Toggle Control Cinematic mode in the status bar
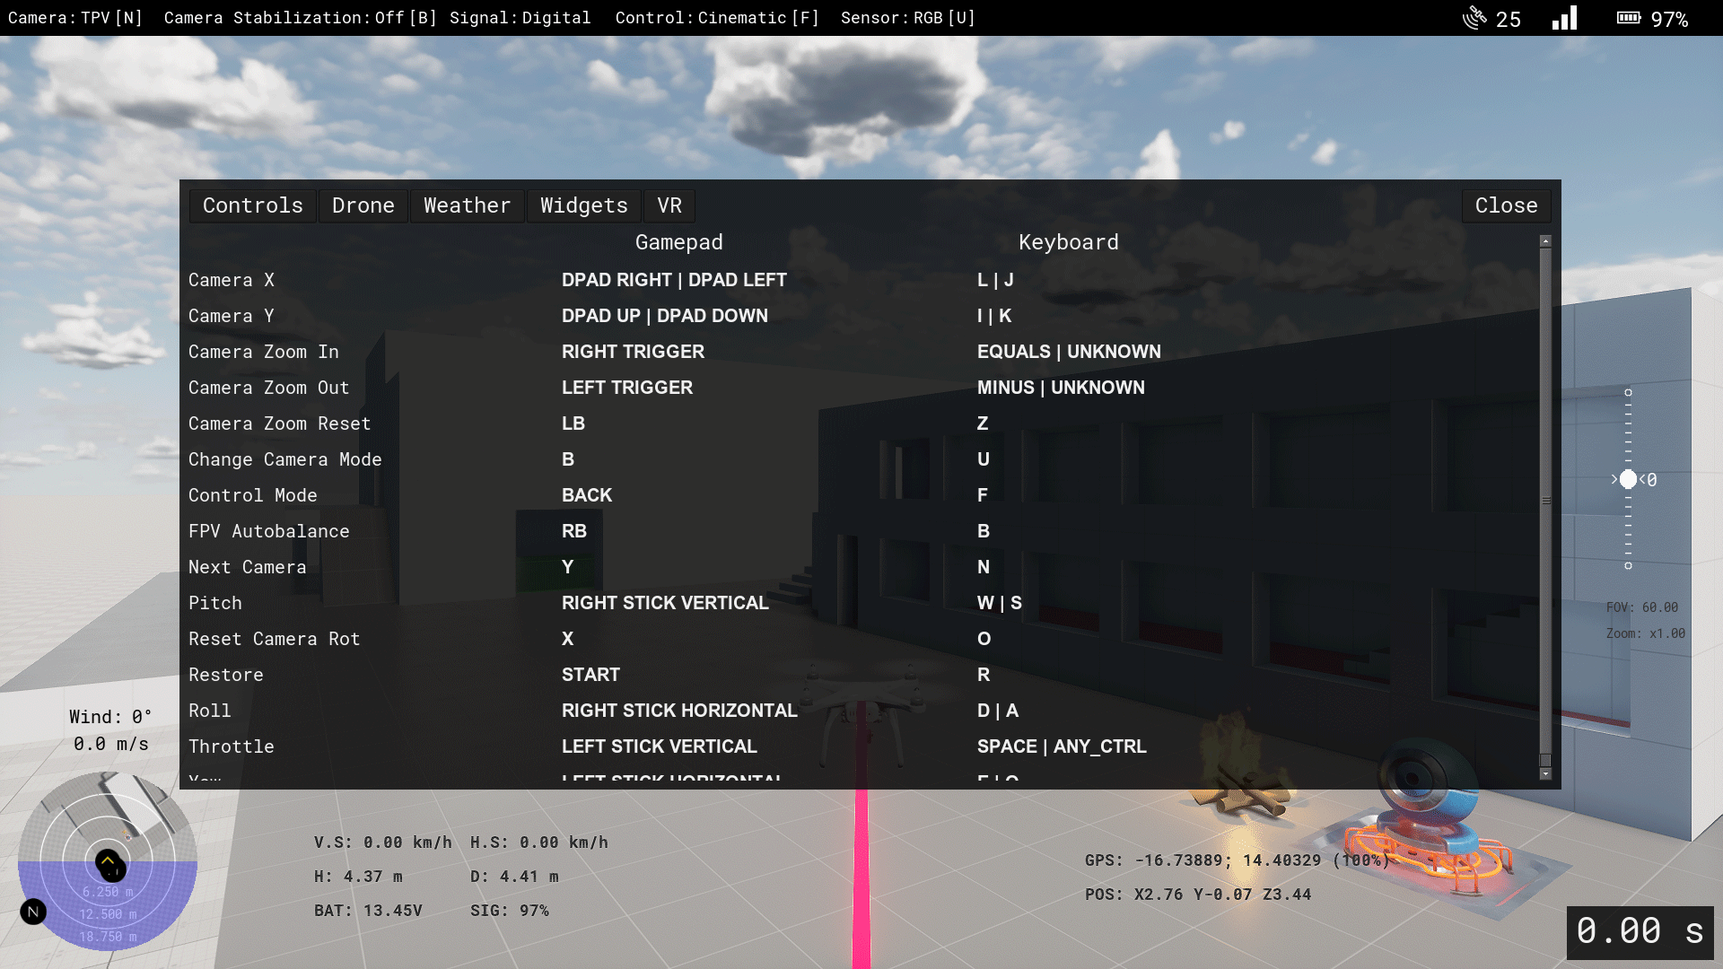 tap(716, 17)
